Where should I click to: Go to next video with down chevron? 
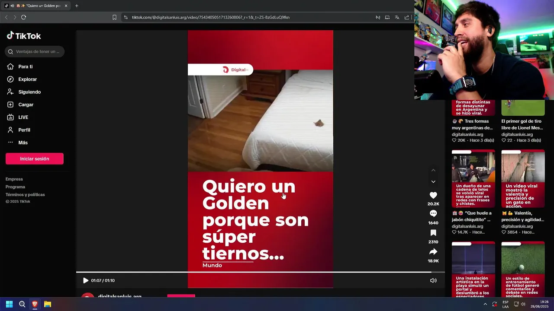[433, 182]
